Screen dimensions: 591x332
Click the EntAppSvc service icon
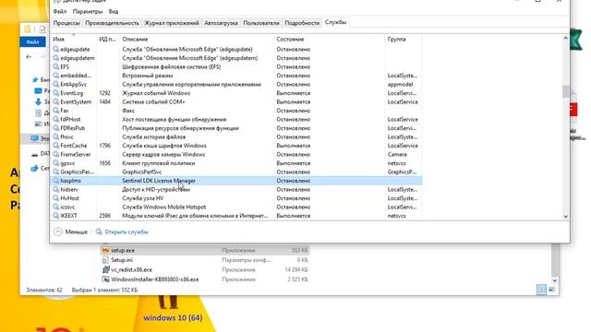click(55, 84)
